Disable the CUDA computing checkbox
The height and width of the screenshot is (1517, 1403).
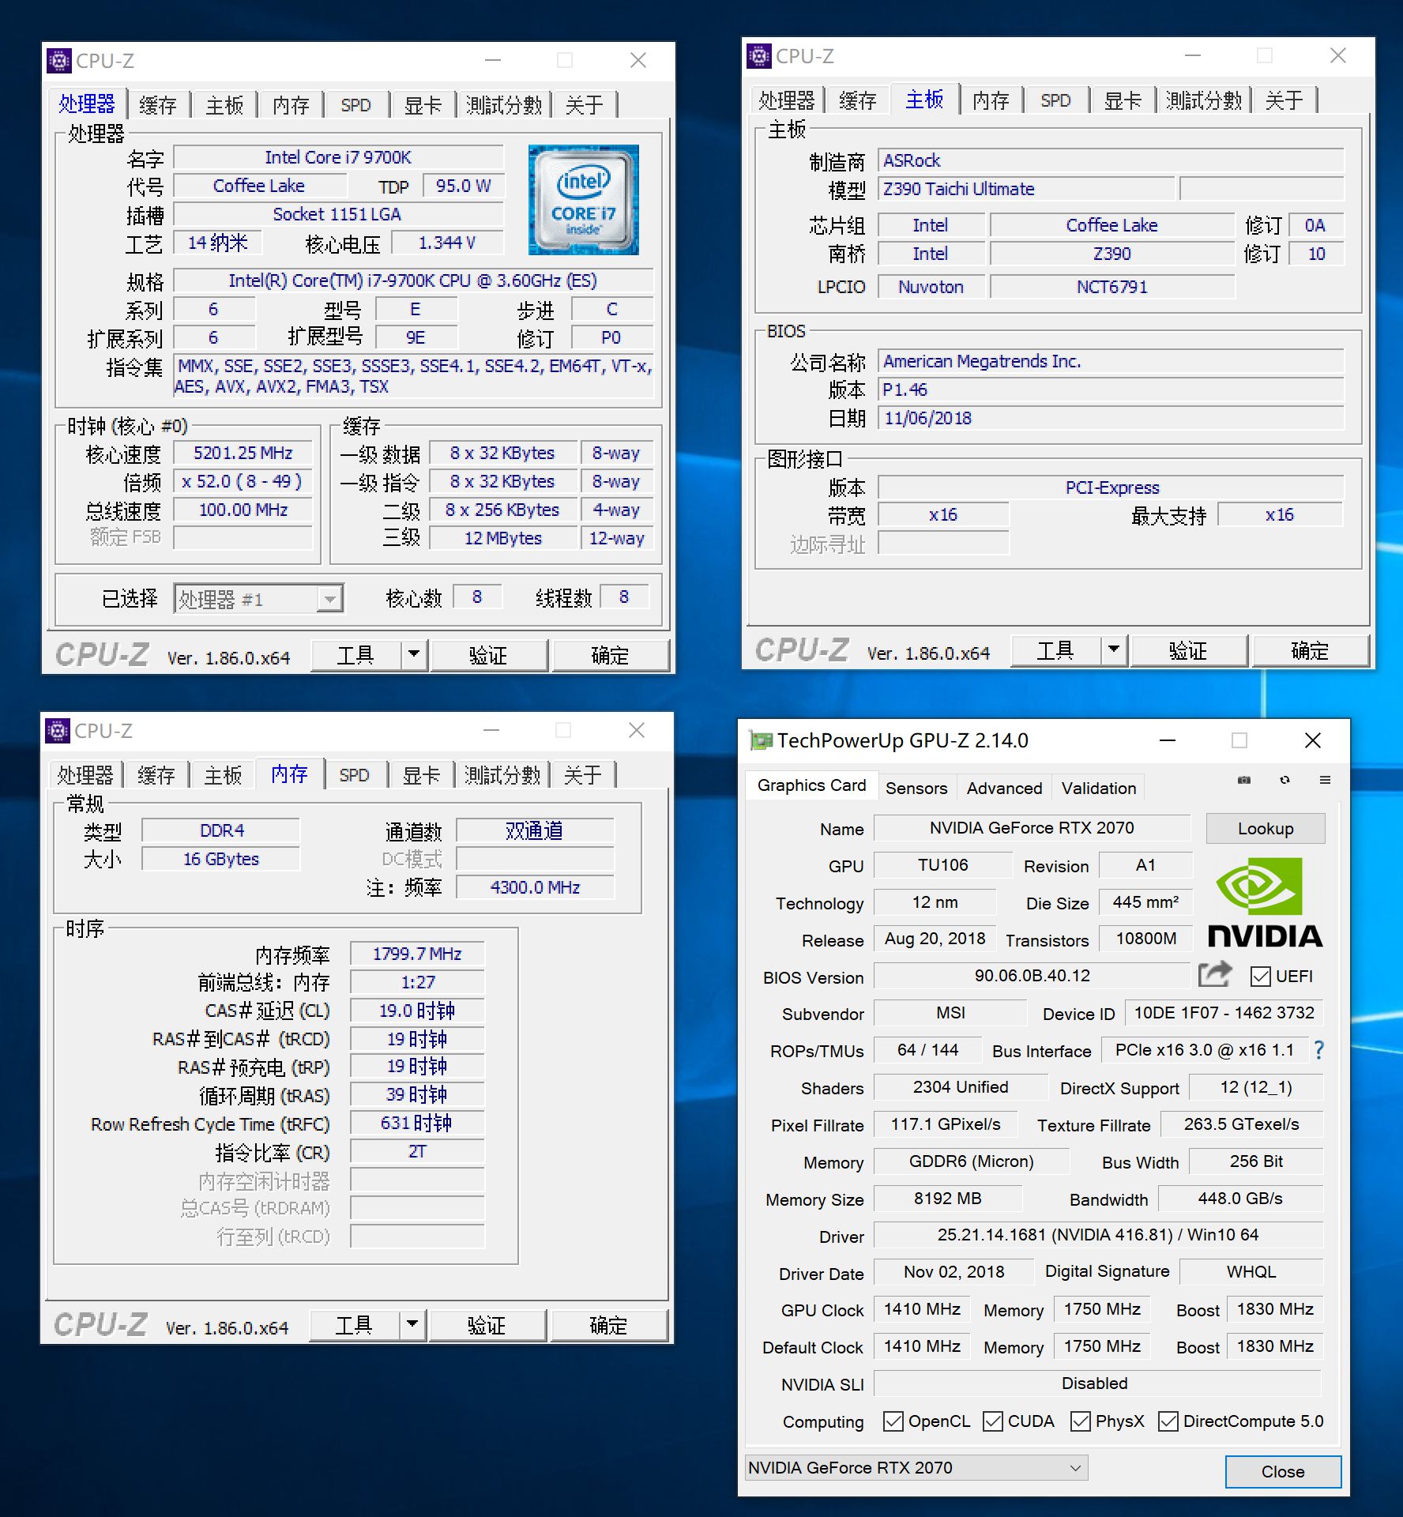click(991, 1421)
